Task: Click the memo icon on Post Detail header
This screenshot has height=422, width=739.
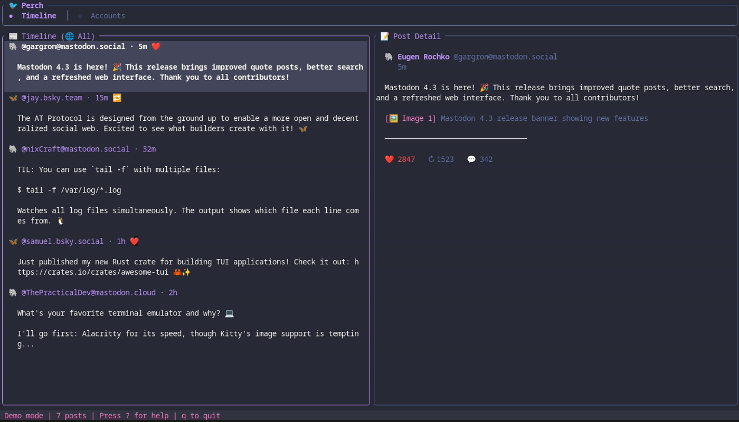Action: 384,36
